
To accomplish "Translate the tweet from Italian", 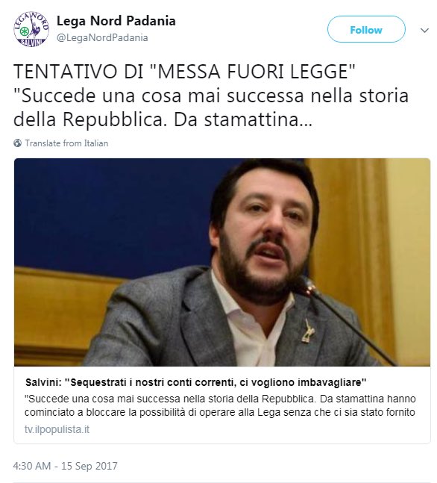I will [x=66, y=143].
